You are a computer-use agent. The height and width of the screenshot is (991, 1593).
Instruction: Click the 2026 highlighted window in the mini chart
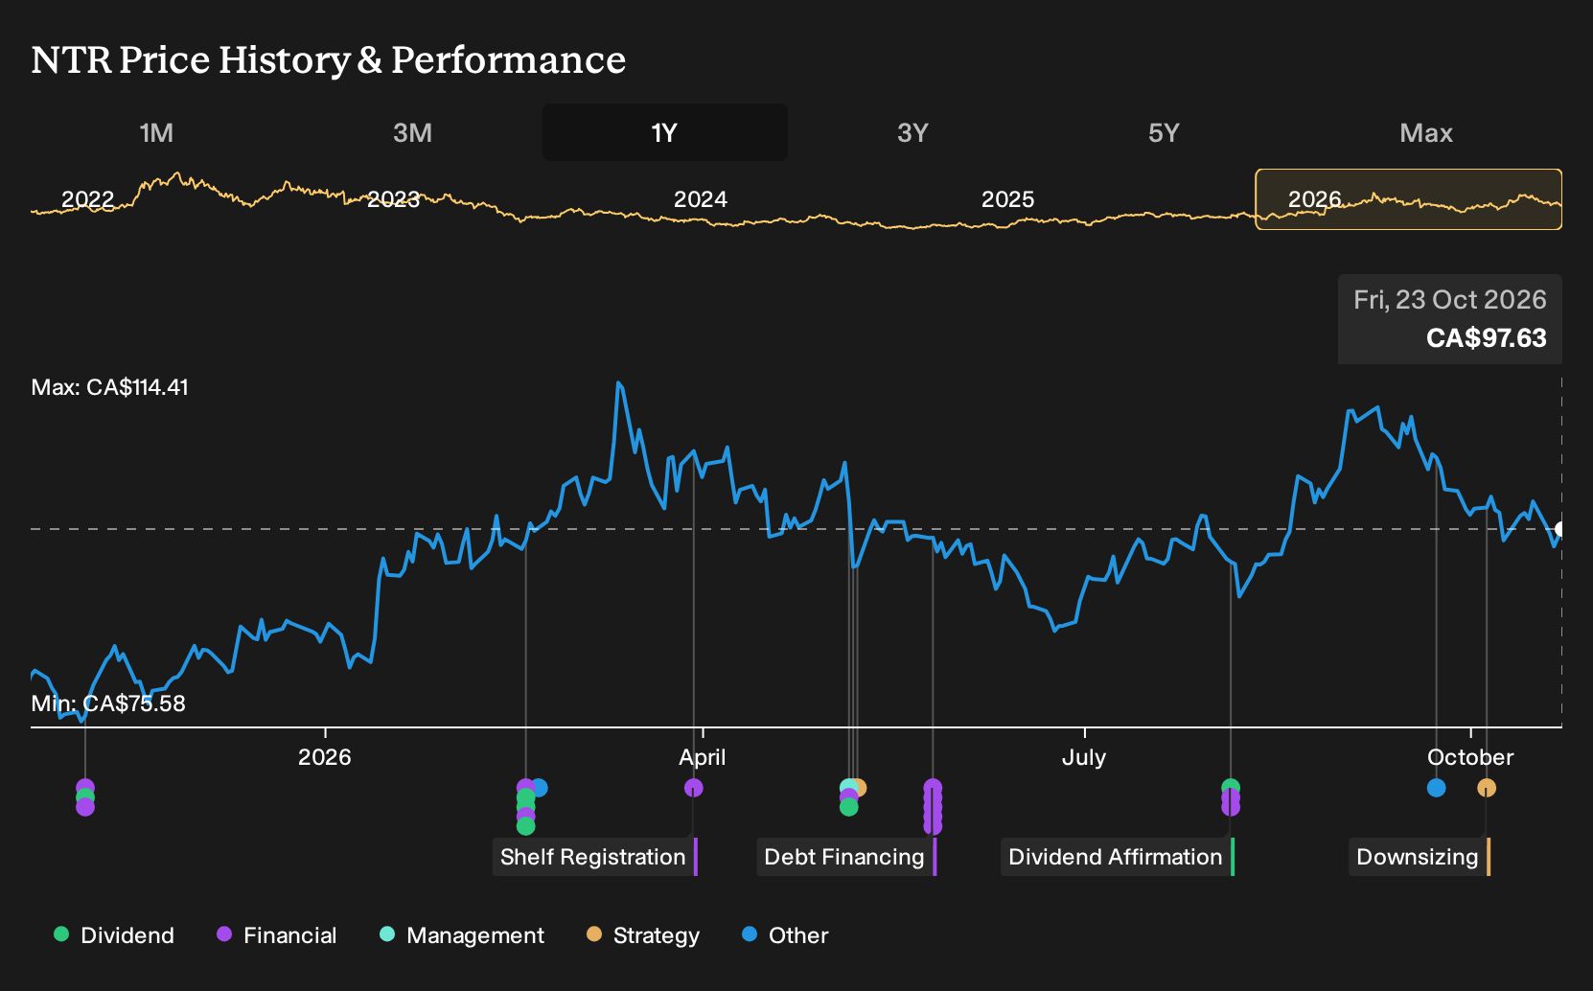1409,199
